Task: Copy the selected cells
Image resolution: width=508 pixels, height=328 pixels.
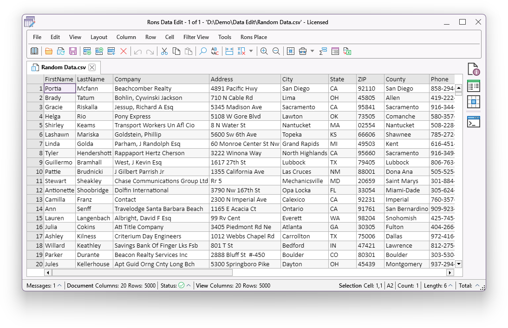Action: point(176,51)
